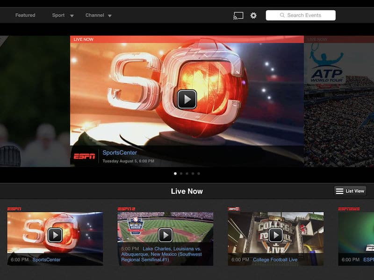
Task: Play the featured SportsCenter video
Action: point(187,99)
